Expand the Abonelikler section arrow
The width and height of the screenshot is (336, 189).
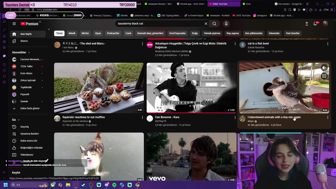point(29,52)
